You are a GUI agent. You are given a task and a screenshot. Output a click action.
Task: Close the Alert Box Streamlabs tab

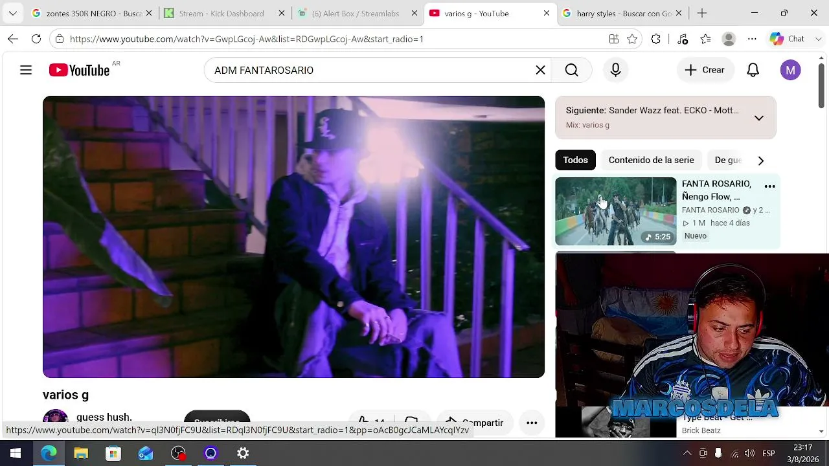coord(414,13)
